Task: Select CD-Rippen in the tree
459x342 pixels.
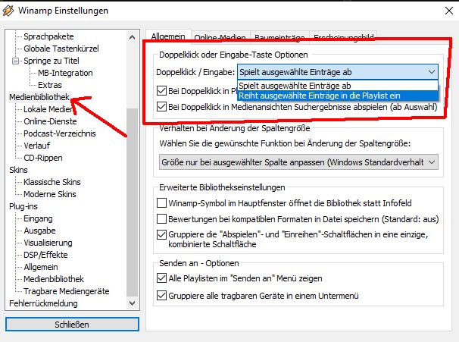Action: (43, 158)
